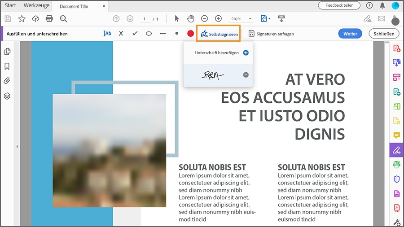This screenshot has height=227, width=404.
Task: Open the Help question mark icon
Action: tap(369, 5)
